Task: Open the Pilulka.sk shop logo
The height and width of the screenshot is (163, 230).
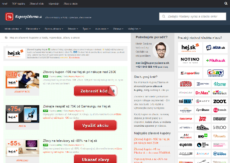Action: (x=215, y=60)
